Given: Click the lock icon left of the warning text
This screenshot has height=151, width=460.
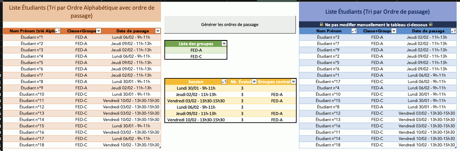Looking at the screenshot, I should pyautogui.click(x=321, y=24).
